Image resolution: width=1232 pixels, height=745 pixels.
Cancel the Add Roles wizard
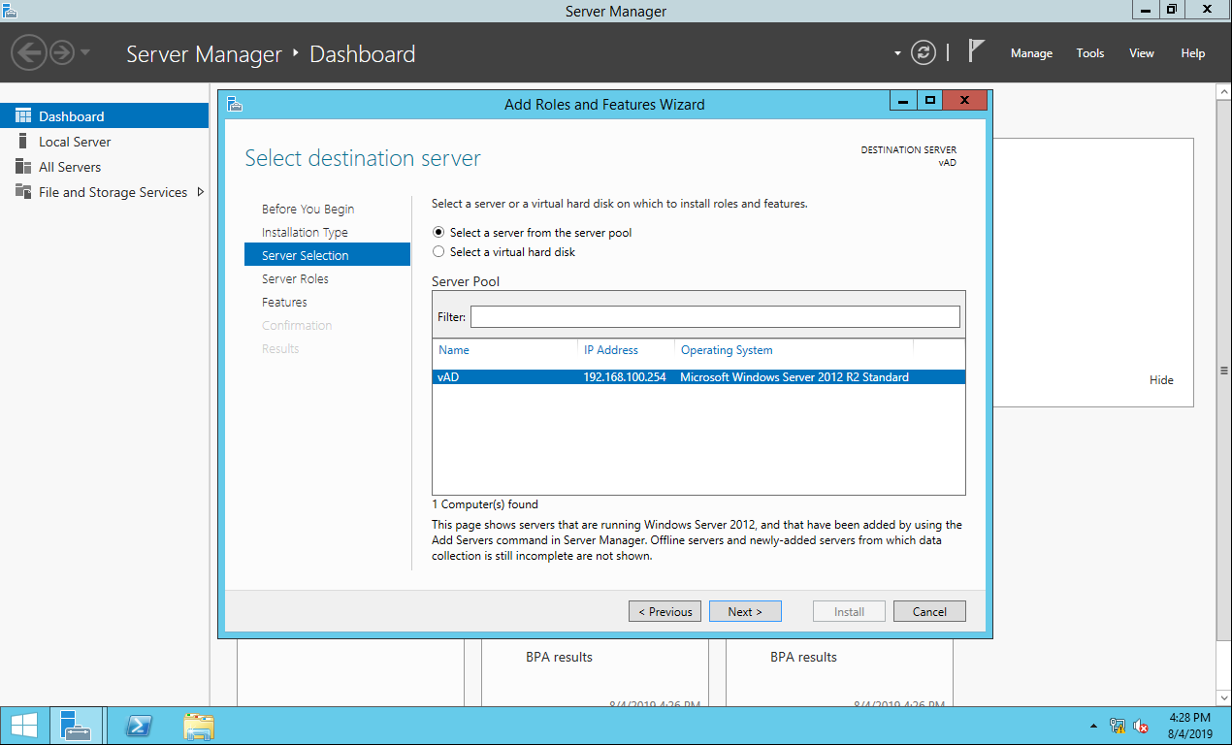pyautogui.click(x=928, y=611)
